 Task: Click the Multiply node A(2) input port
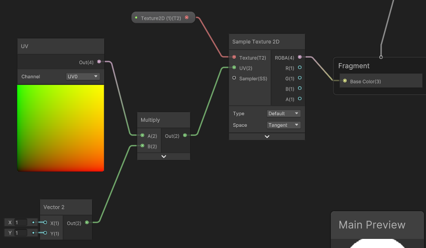point(142,135)
